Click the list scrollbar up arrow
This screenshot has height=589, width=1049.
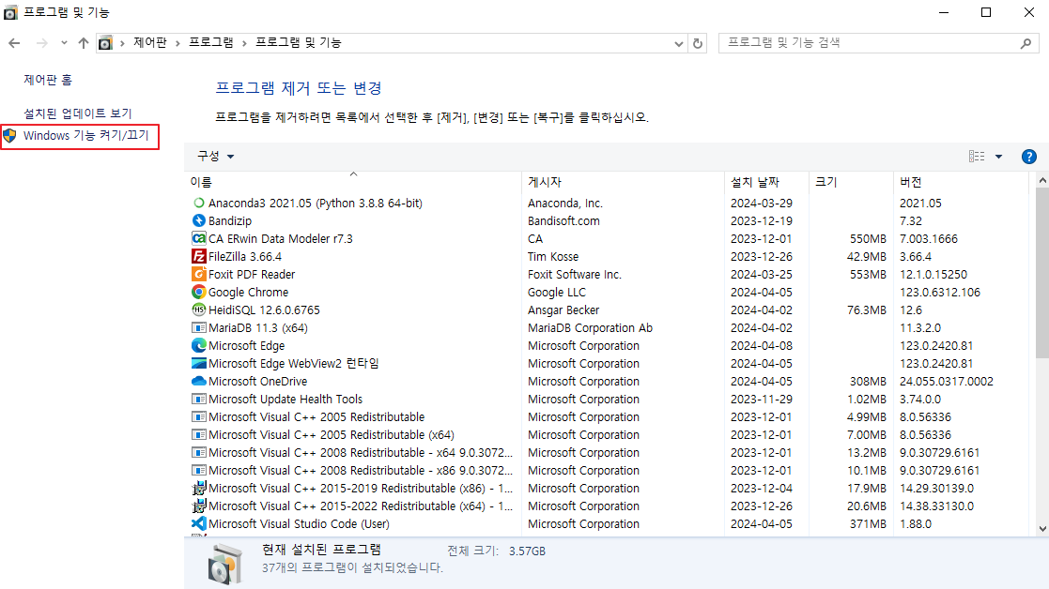1042,180
